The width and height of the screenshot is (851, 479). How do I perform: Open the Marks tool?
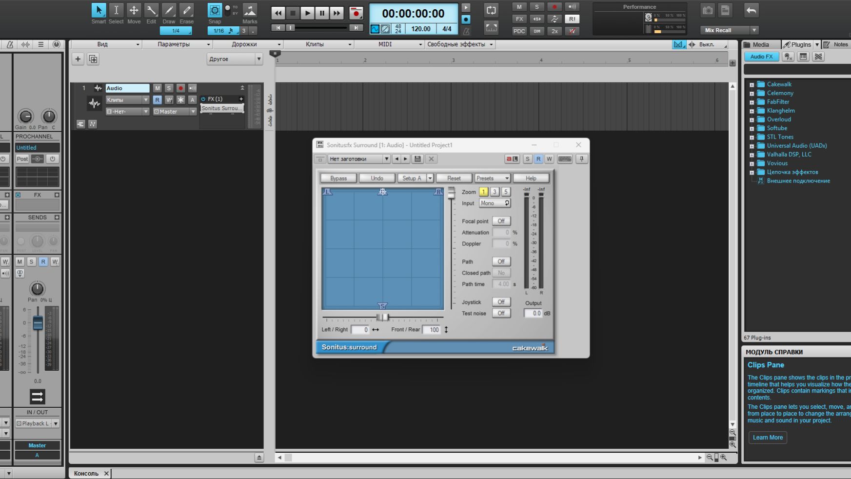click(x=250, y=10)
